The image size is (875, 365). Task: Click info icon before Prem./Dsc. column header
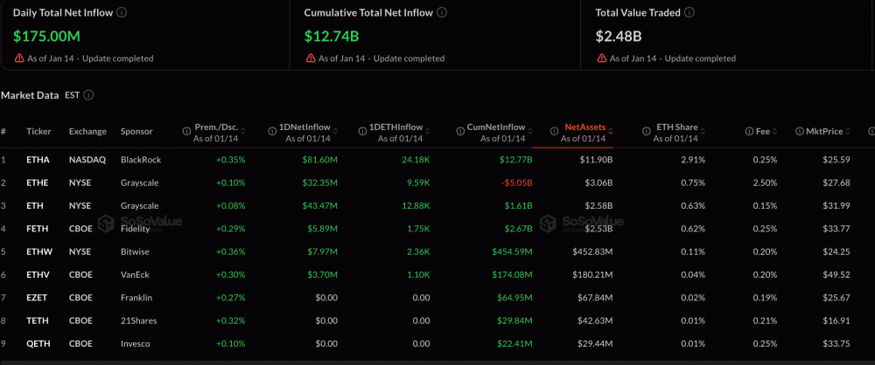pyautogui.click(x=186, y=131)
